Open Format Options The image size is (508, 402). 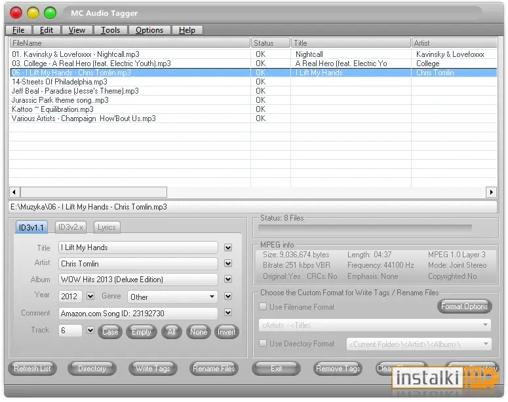464,306
